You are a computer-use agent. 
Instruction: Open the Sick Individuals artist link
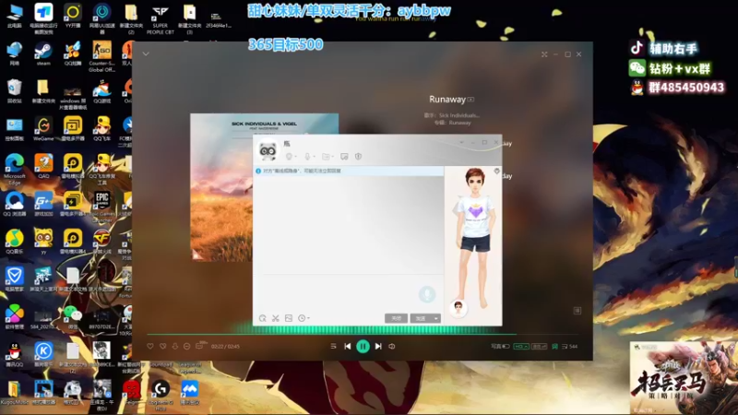[x=458, y=115]
